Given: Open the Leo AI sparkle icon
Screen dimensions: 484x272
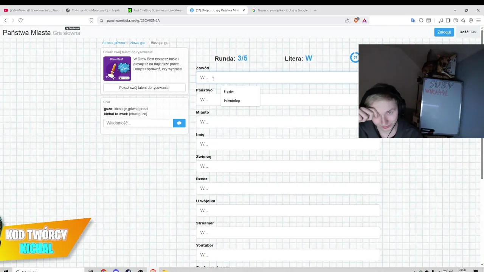Looking at the screenshot, I should pyautogui.click(x=463, y=20).
